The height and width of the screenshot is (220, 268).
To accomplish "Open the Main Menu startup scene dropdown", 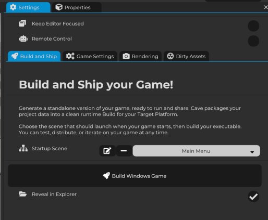I will (x=197, y=151).
